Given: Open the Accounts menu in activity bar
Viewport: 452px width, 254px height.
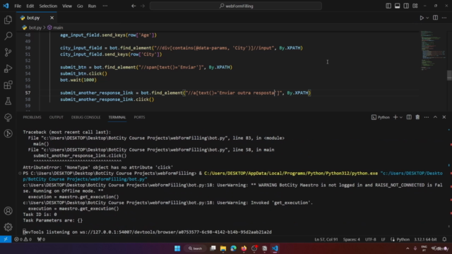Looking at the screenshot, I should [8, 211].
